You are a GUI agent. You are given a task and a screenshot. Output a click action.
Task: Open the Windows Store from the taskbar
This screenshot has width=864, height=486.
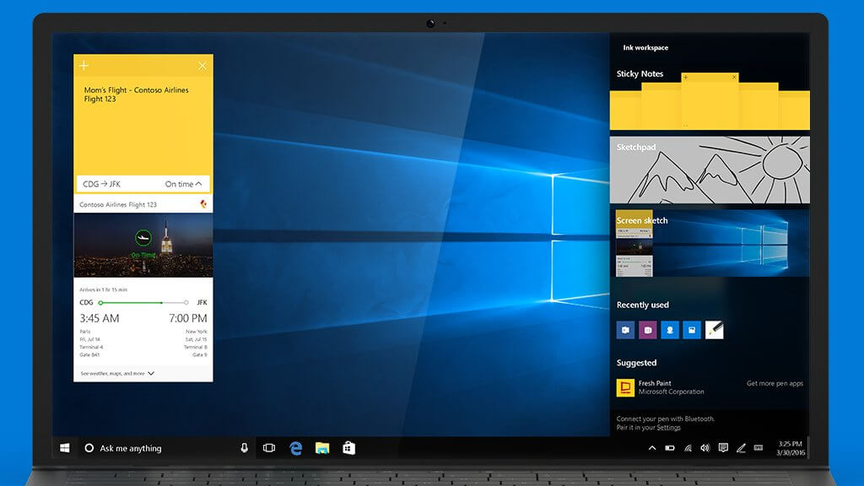pyautogui.click(x=348, y=448)
